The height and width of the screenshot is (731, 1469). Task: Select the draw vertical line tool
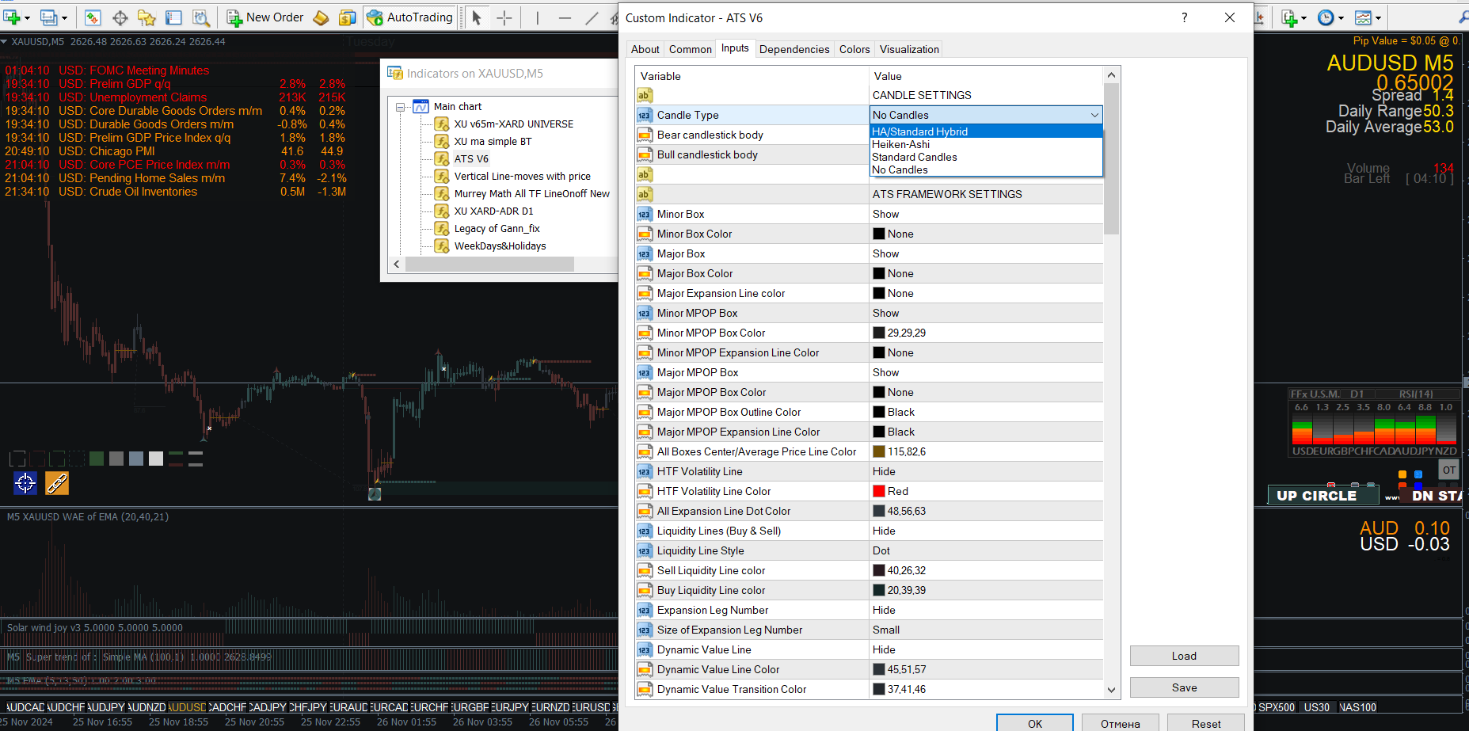tap(537, 17)
